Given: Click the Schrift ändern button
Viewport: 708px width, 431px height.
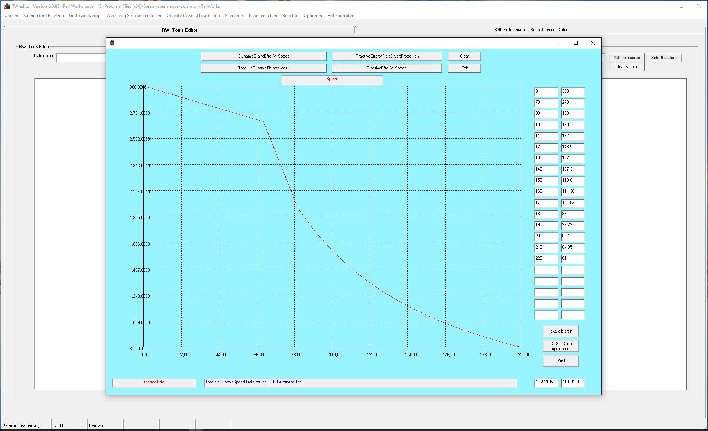Looking at the screenshot, I should point(663,58).
